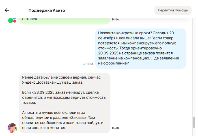198x136 pixels.
Task: Click the back arrow in the header
Action: point(7,10)
